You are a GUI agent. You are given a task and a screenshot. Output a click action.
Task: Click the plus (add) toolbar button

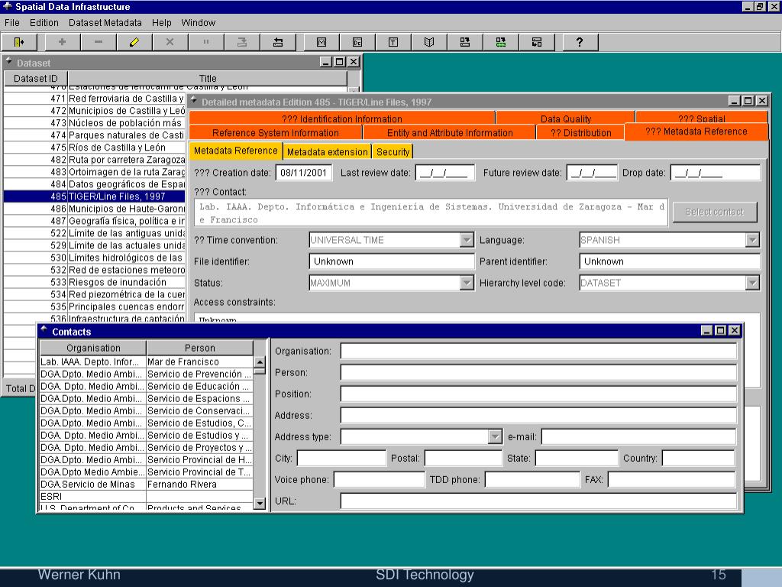coord(63,43)
